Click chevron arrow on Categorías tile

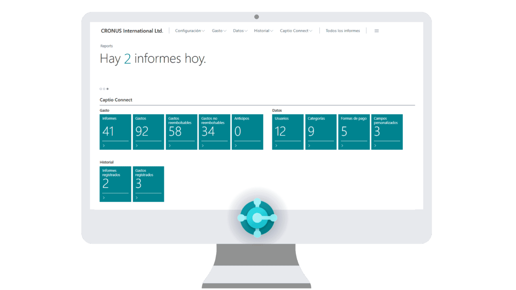(x=309, y=146)
